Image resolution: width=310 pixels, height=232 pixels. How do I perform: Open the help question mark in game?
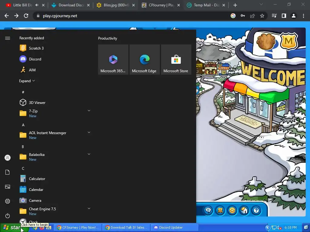pos(256,210)
